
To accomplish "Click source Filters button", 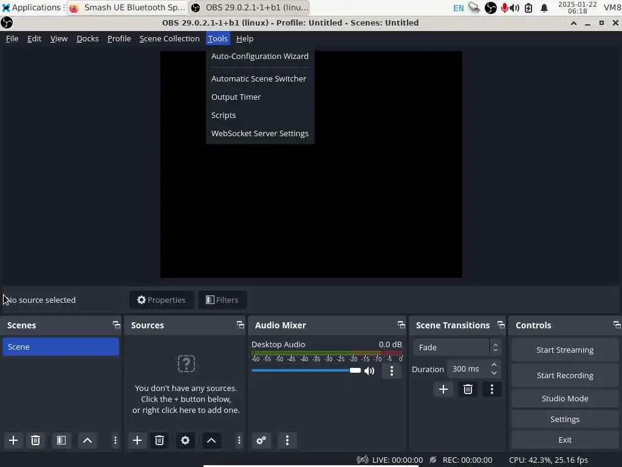I will pos(222,300).
